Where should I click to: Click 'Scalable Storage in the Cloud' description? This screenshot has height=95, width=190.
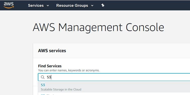pyautogui.click(x=61, y=89)
